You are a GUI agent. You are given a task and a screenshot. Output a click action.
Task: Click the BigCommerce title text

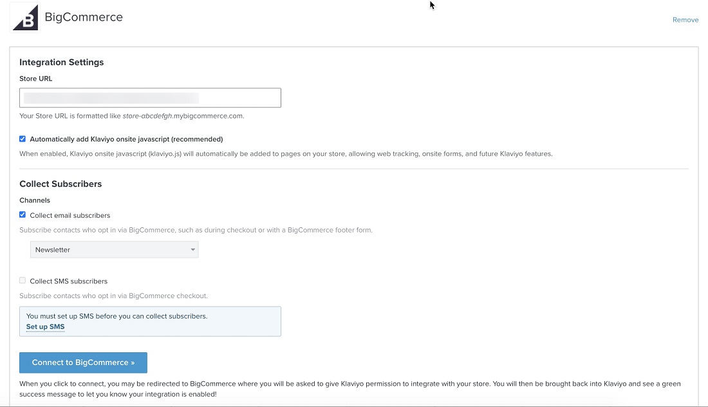pyautogui.click(x=84, y=17)
